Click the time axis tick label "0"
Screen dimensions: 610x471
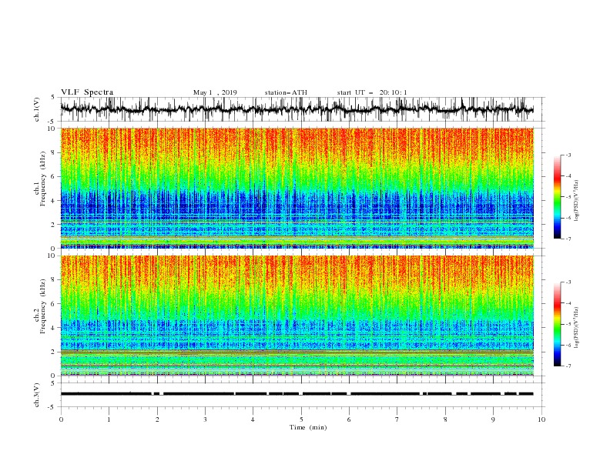[x=61, y=419]
